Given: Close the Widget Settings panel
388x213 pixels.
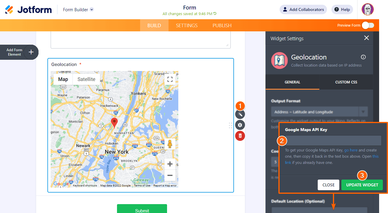Looking at the screenshot, I should pos(367,38).
